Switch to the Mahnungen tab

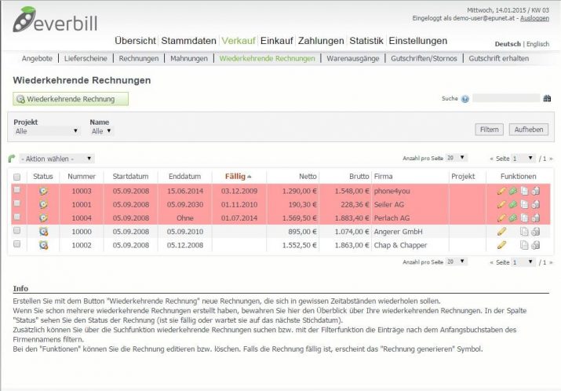[x=189, y=58]
